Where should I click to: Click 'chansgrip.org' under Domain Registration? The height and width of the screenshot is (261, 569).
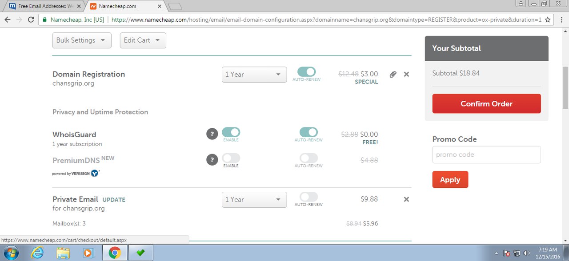tap(73, 83)
